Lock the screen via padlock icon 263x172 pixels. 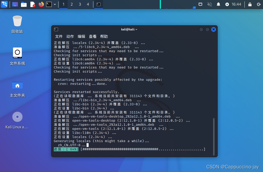click(x=250, y=4)
